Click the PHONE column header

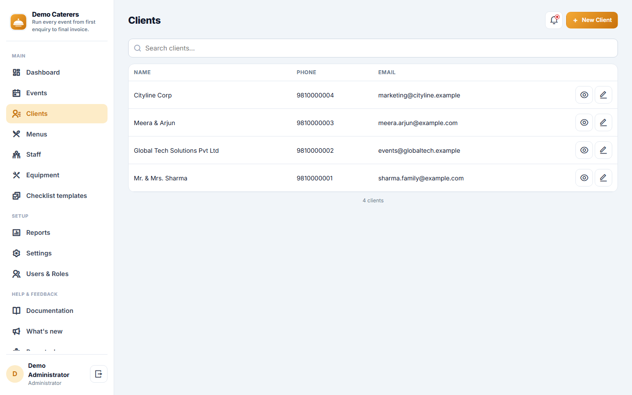306,72
